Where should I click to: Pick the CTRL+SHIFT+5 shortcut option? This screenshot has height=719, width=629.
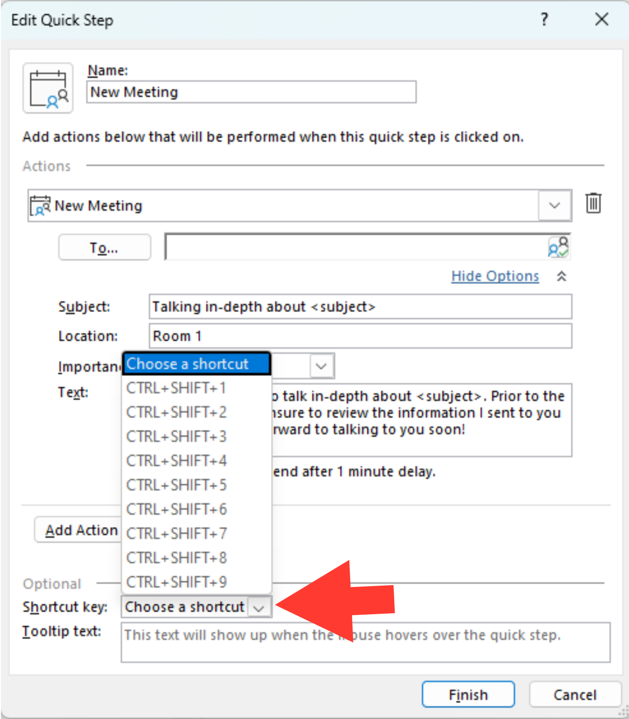[197, 485]
